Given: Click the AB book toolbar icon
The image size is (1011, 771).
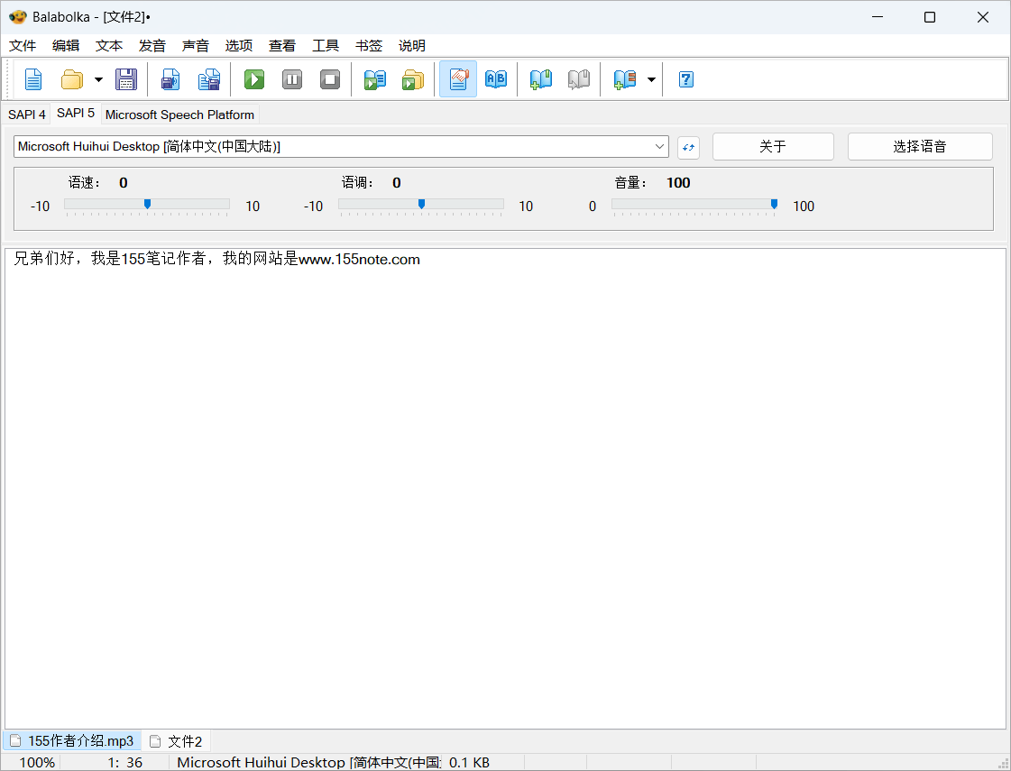Looking at the screenshot, I should click(x=496, y=79).
